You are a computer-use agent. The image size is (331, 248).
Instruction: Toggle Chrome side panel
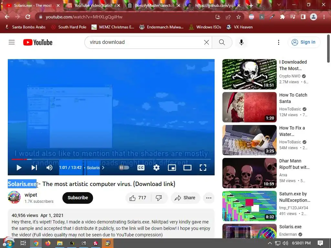(x=303, y=17)
